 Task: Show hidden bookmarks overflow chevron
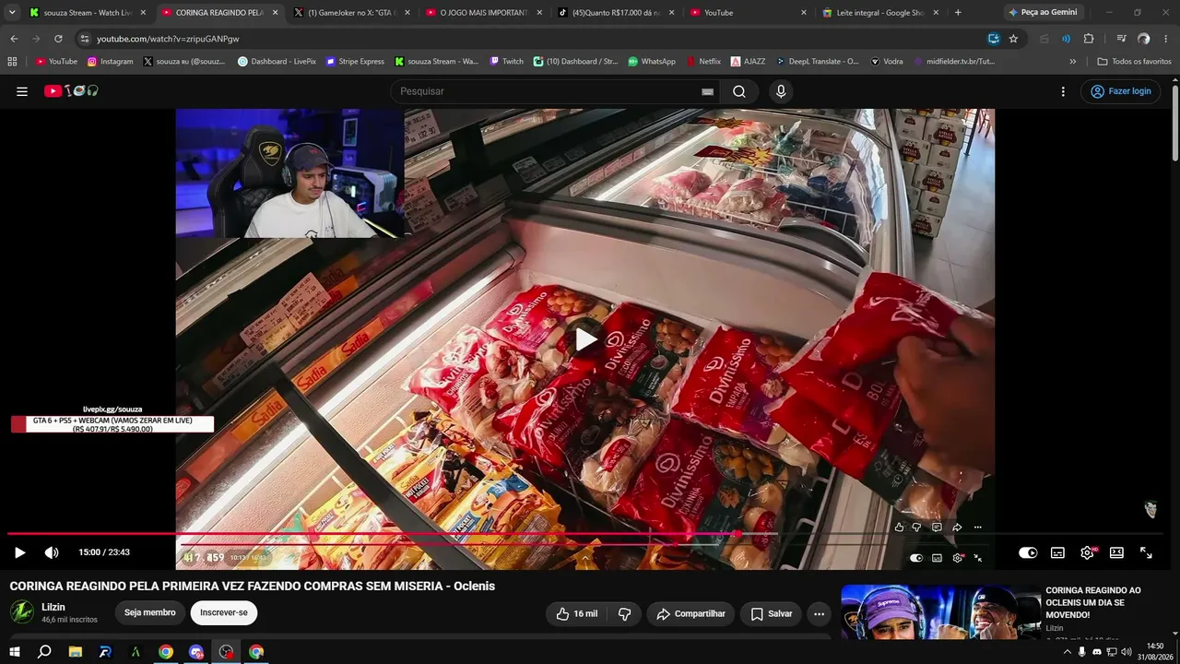[1072, 62]
